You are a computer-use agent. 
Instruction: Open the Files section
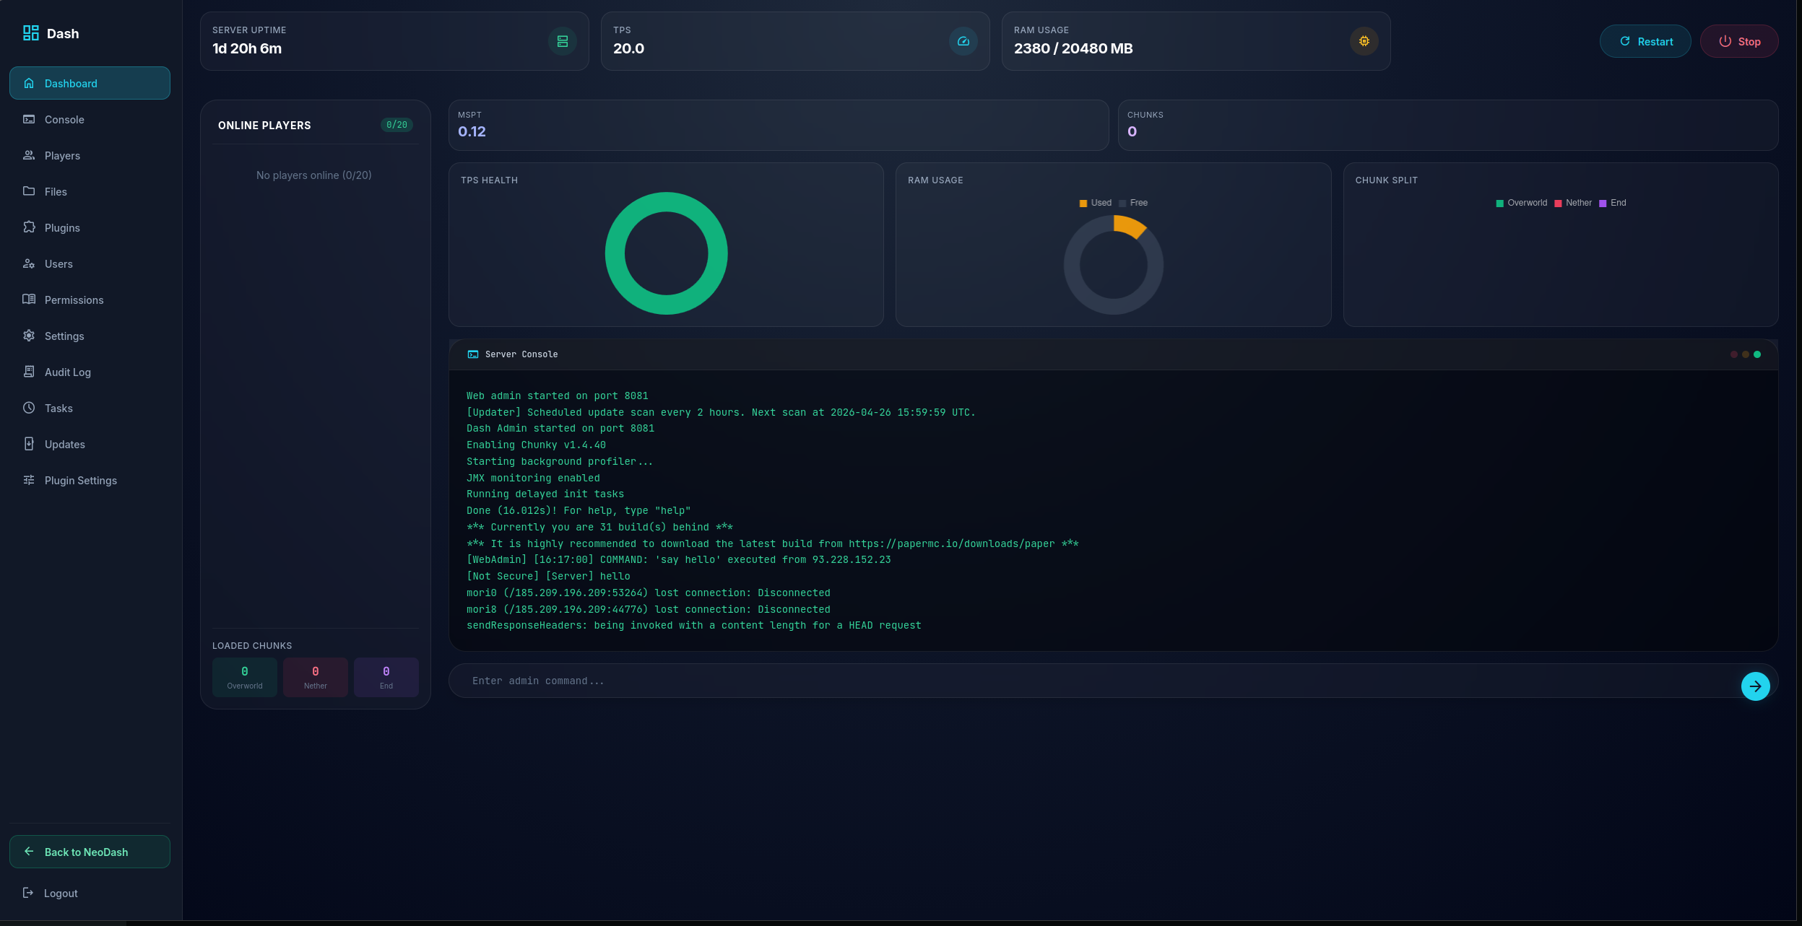(90, 191)
